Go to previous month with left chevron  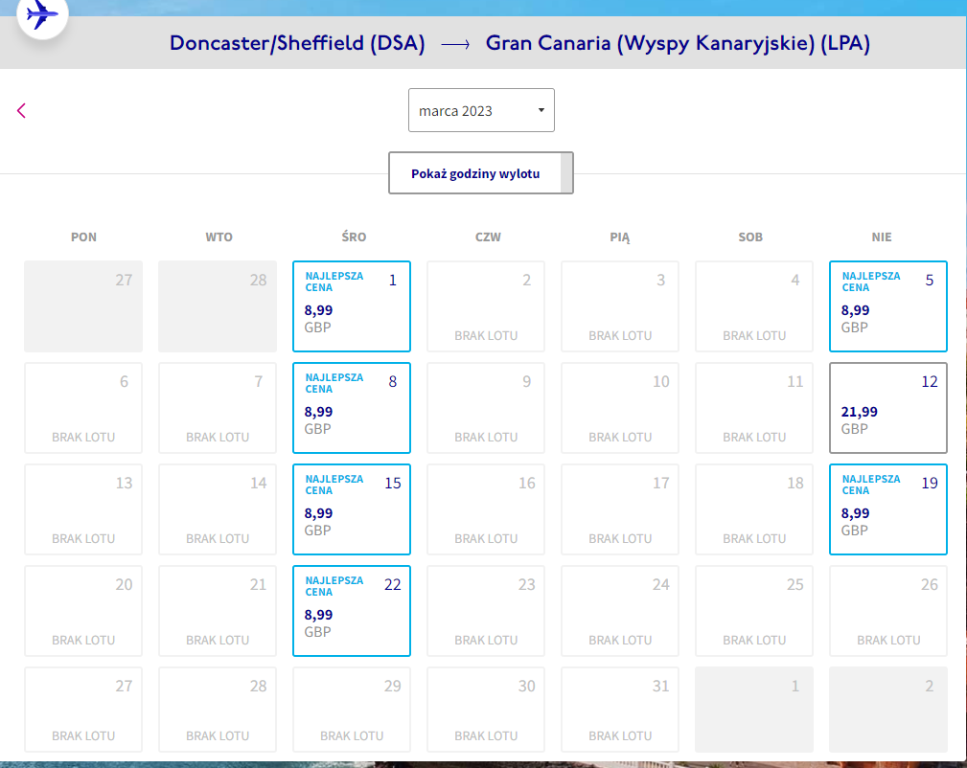click(22, 110)
